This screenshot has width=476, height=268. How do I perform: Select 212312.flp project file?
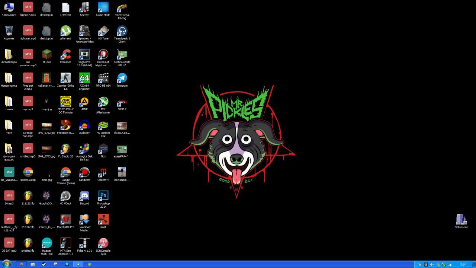(x=28, y=221)
